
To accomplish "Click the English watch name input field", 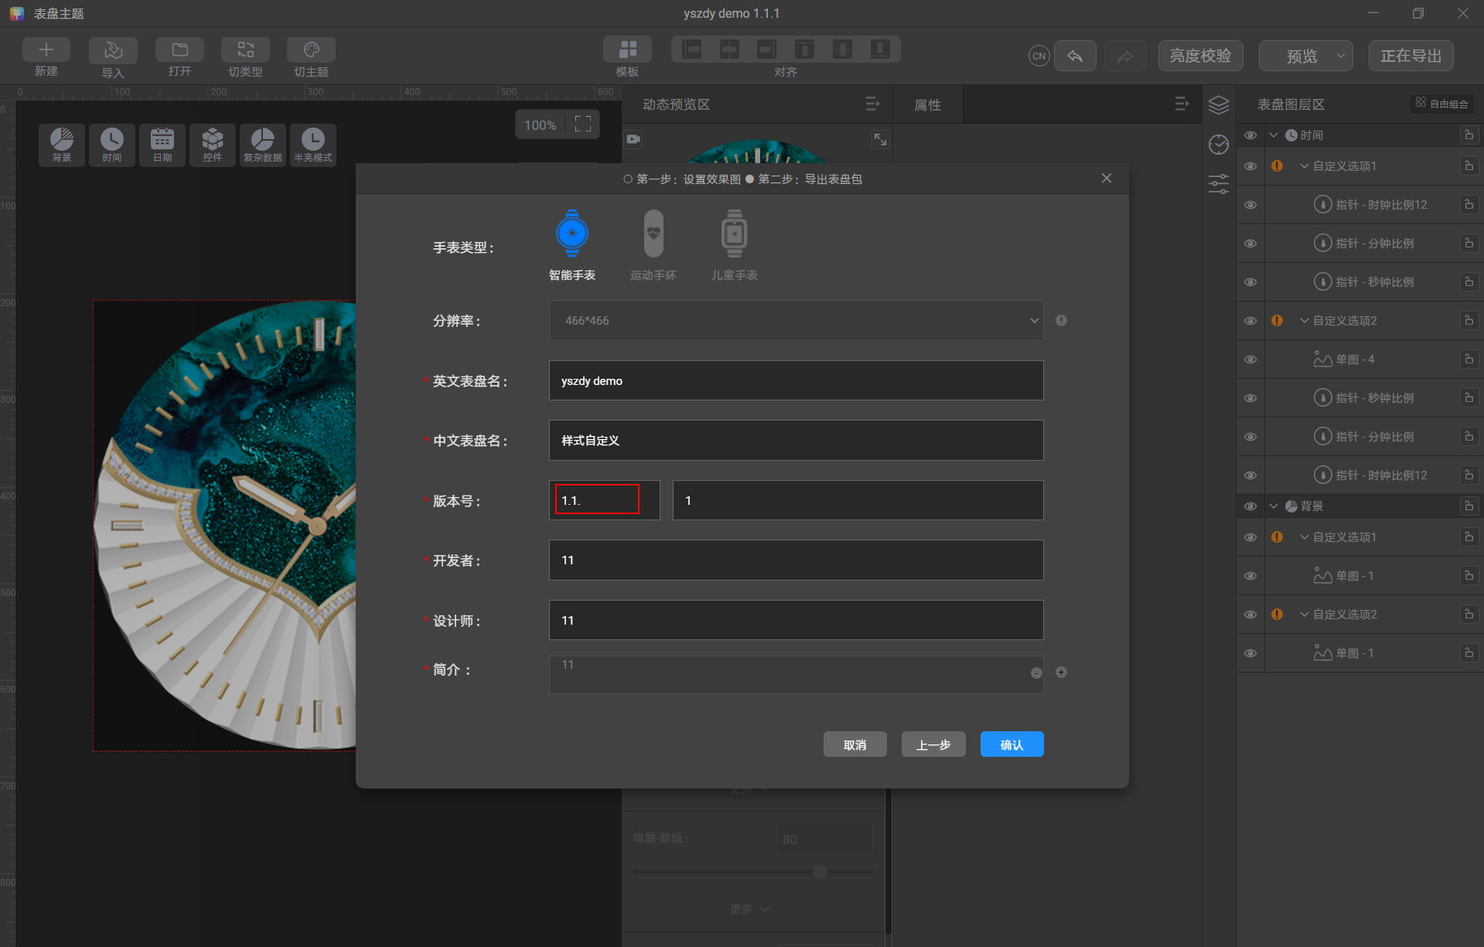I will click(796, 380).
